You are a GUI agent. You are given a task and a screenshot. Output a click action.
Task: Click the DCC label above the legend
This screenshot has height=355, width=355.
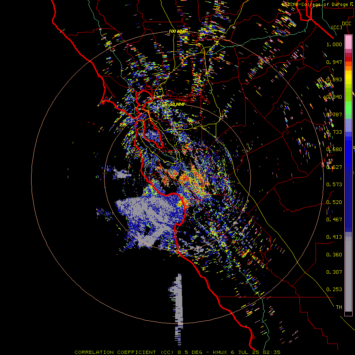[x=346, y=23]
